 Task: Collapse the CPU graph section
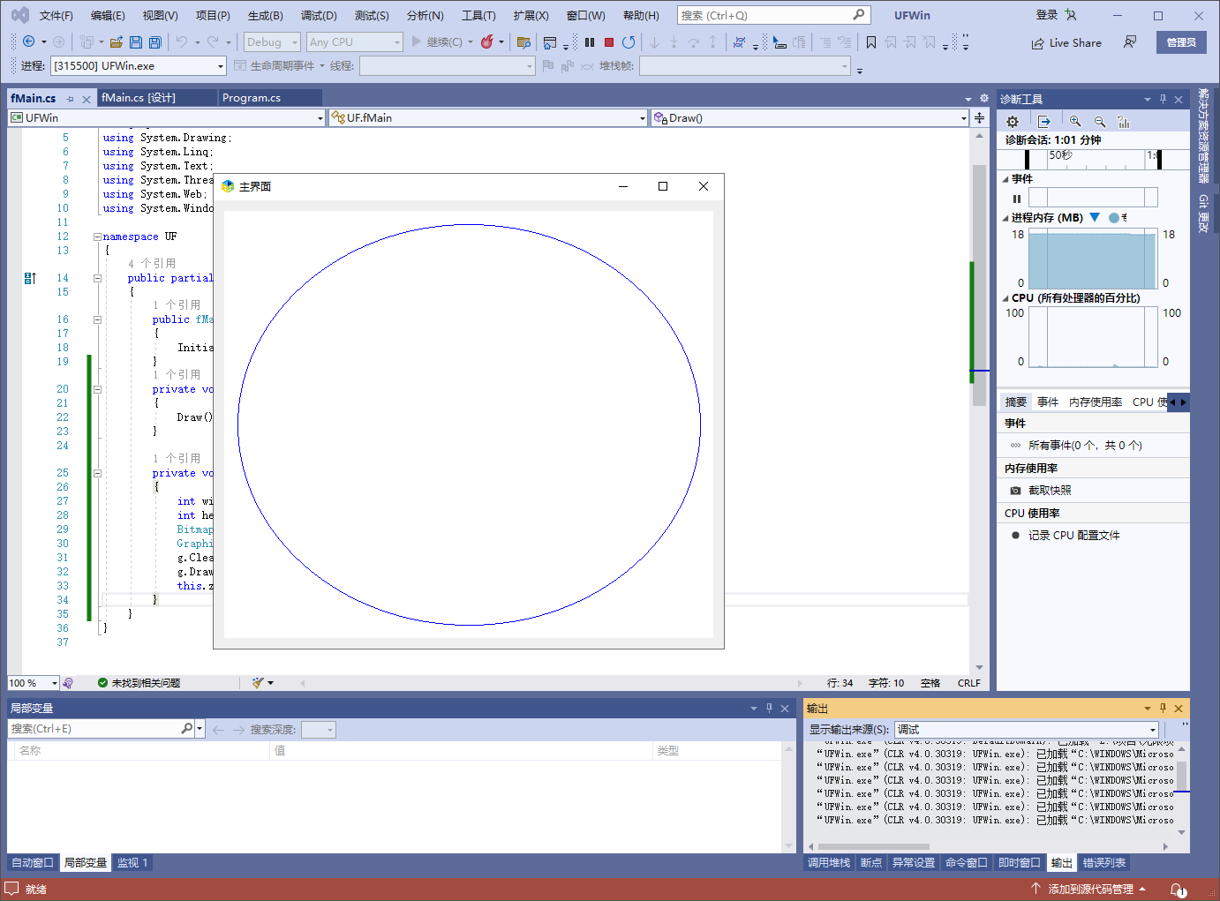[1005, 298]
